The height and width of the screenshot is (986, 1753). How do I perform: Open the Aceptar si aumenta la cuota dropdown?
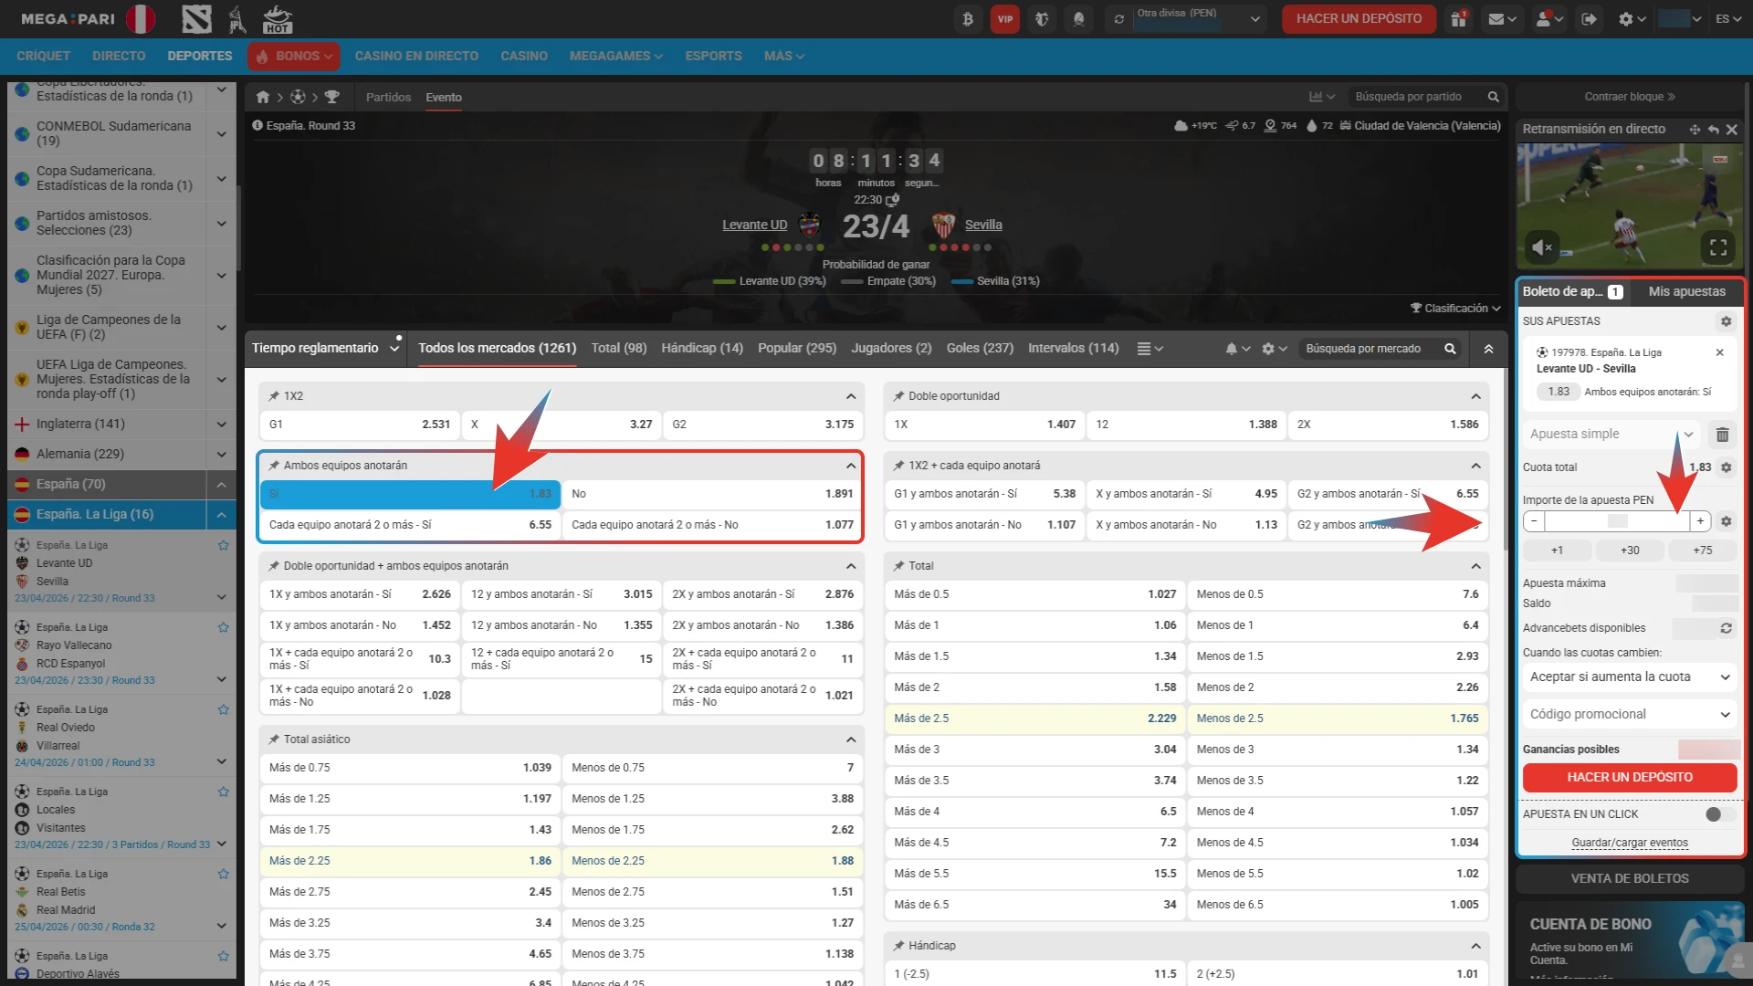[1630, 677]
